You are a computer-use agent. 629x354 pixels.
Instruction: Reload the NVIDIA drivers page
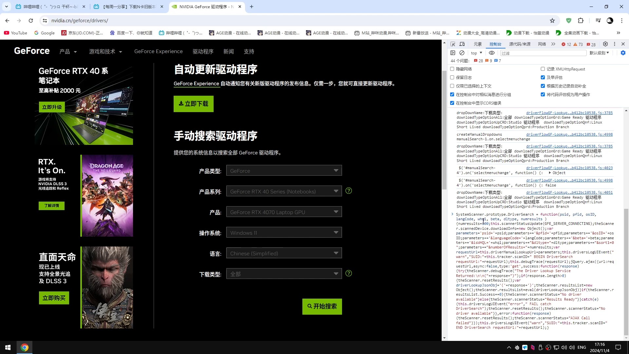[x=31, y=20]
